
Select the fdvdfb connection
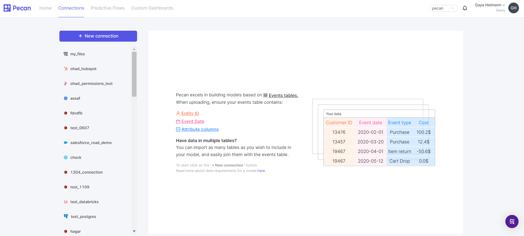point(76,113)
